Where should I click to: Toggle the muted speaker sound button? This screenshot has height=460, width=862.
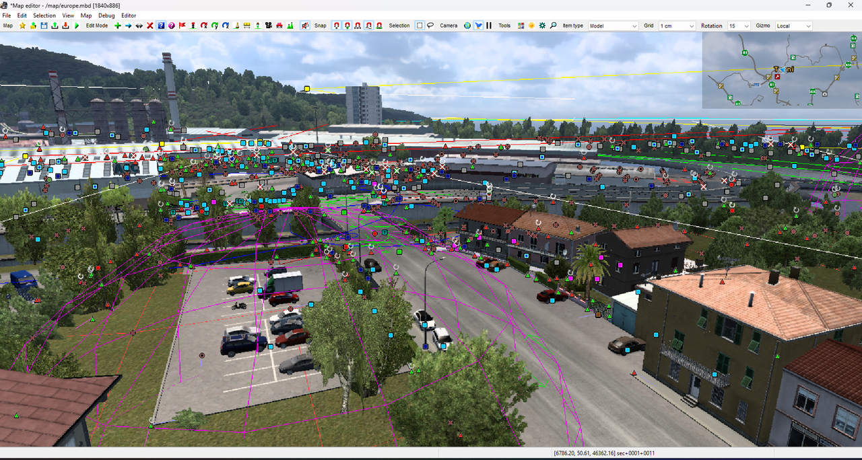tap(305, 26)
